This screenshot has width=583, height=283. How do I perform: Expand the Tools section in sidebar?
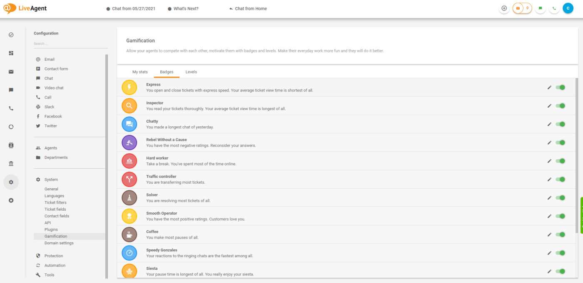[50, 275]
